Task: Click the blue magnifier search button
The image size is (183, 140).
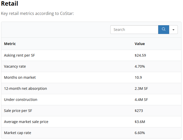Action: [163, 30]
